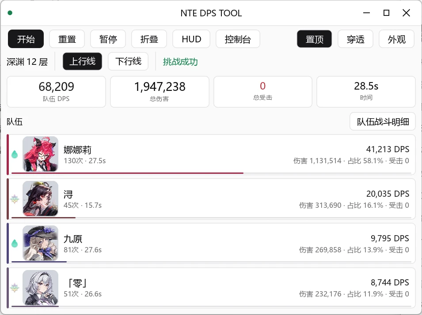
Task: Click the 20,035 DPS value
Action: click(388, 194)
